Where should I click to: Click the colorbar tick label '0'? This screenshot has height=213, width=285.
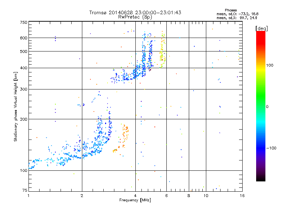coord(267,107)
